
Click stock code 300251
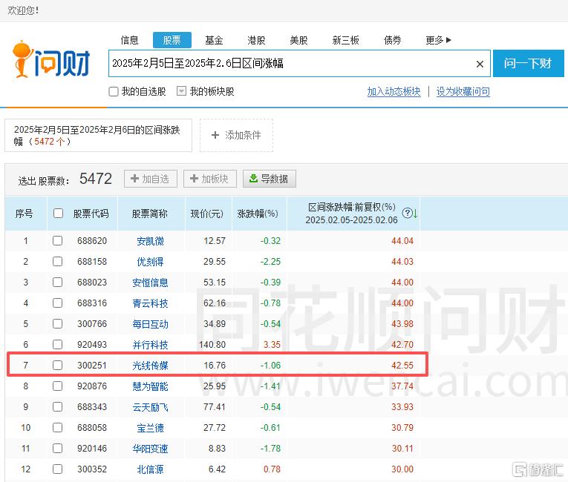coord(92,366)
